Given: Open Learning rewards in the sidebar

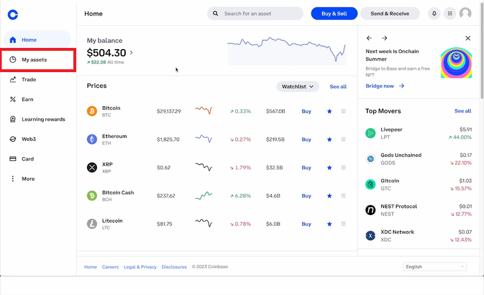Looking at the screenshot, I should pos(37,119).
